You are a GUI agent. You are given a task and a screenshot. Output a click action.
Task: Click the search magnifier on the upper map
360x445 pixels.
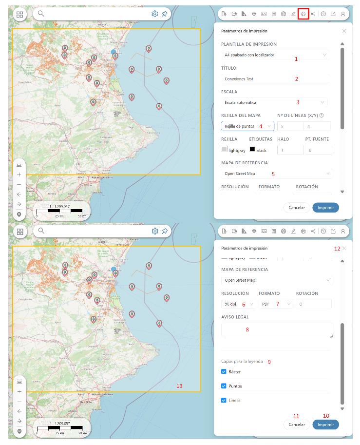[41, 13]
